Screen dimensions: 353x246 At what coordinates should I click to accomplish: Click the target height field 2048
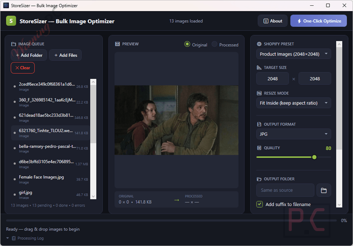coord(315,79)
